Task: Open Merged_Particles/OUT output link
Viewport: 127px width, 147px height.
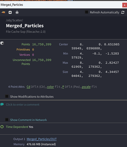Action: [42, 139]
